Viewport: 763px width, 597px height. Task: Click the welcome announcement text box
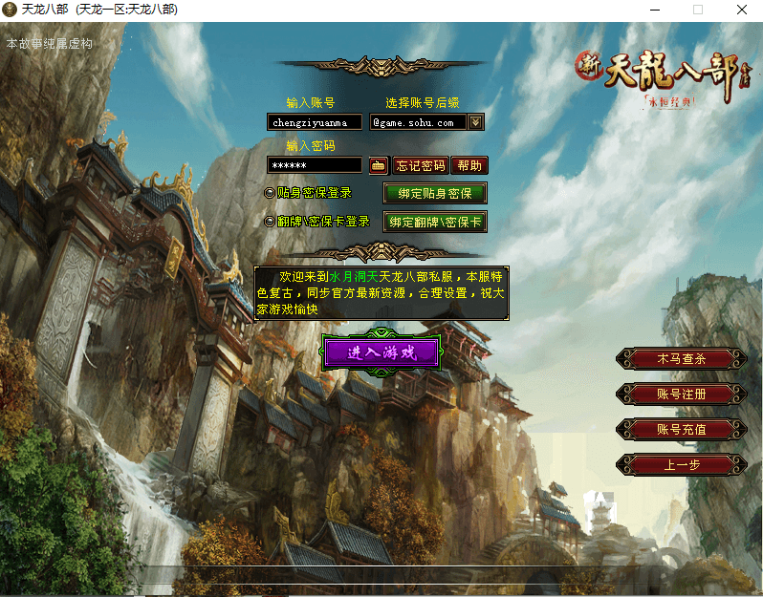click(381, 293)
